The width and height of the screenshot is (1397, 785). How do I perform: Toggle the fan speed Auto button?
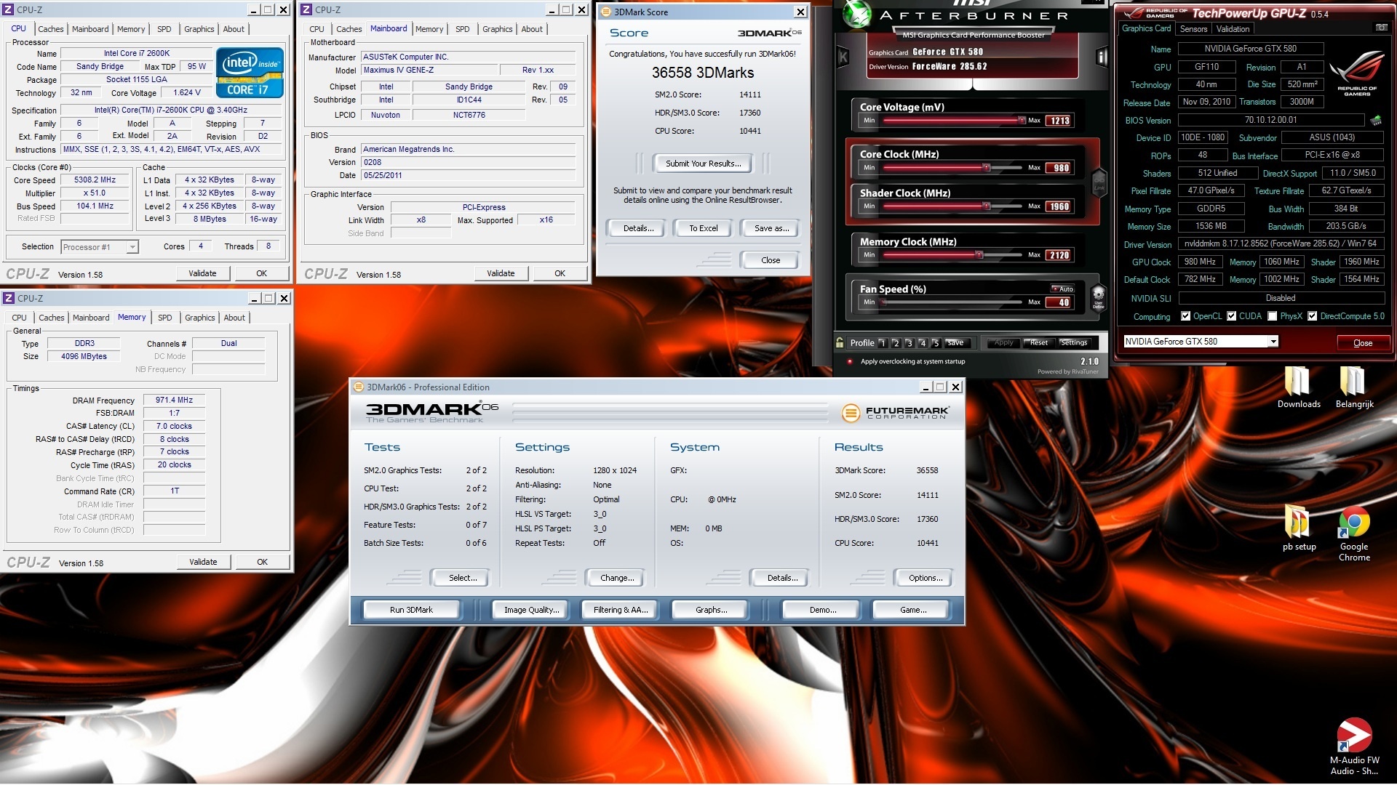tap(1062, 289)
